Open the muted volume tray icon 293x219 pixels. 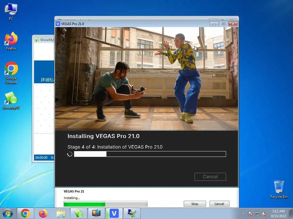264,214
